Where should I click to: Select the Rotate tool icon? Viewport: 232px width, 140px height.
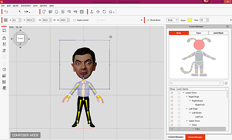coord(104,12)
